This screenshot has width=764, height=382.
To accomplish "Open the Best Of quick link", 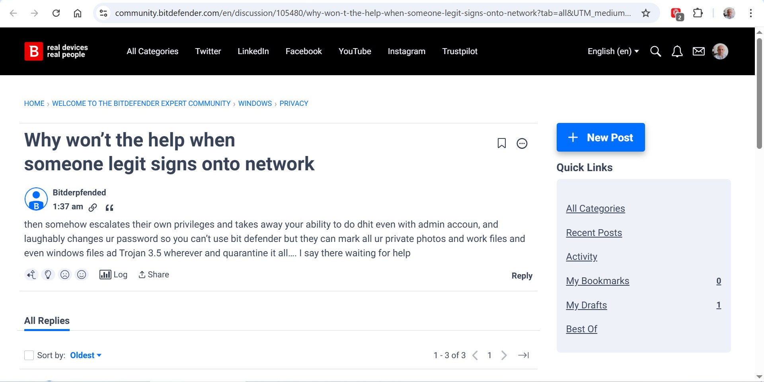I will coord(582,329).
